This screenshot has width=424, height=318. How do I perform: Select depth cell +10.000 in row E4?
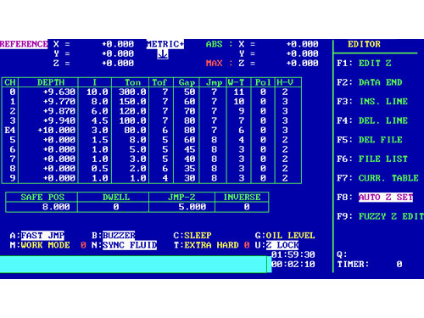pos(57,130)
